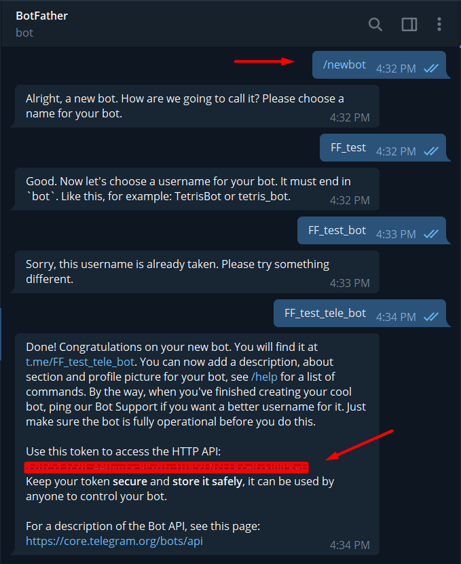Select the FF_test_bot sent message
Image resolution: width=461 pixels, height=564 pixels.
coord(372,231)
